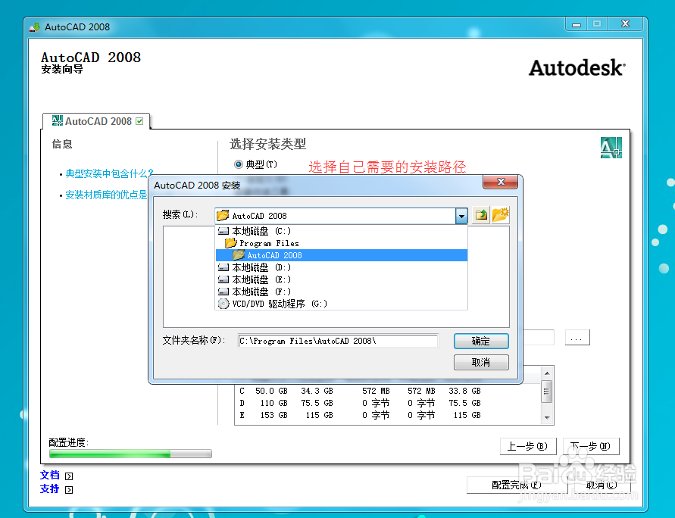The image size is (675, 518).
Task: Minimize the AutoCAD 2008 installer window
Action: coord(577,24)
